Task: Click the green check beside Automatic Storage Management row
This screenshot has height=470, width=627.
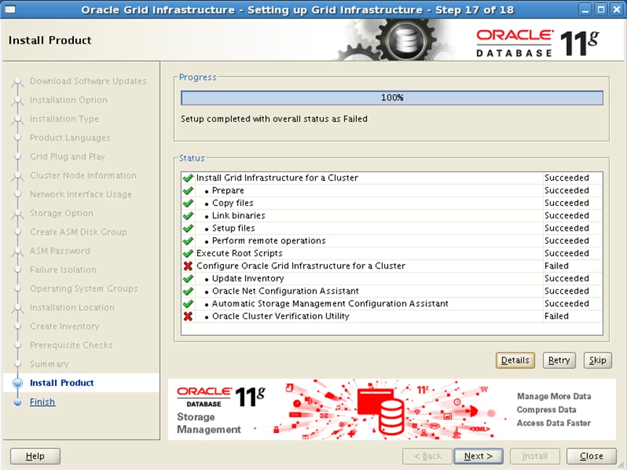Action: point(188,304)
